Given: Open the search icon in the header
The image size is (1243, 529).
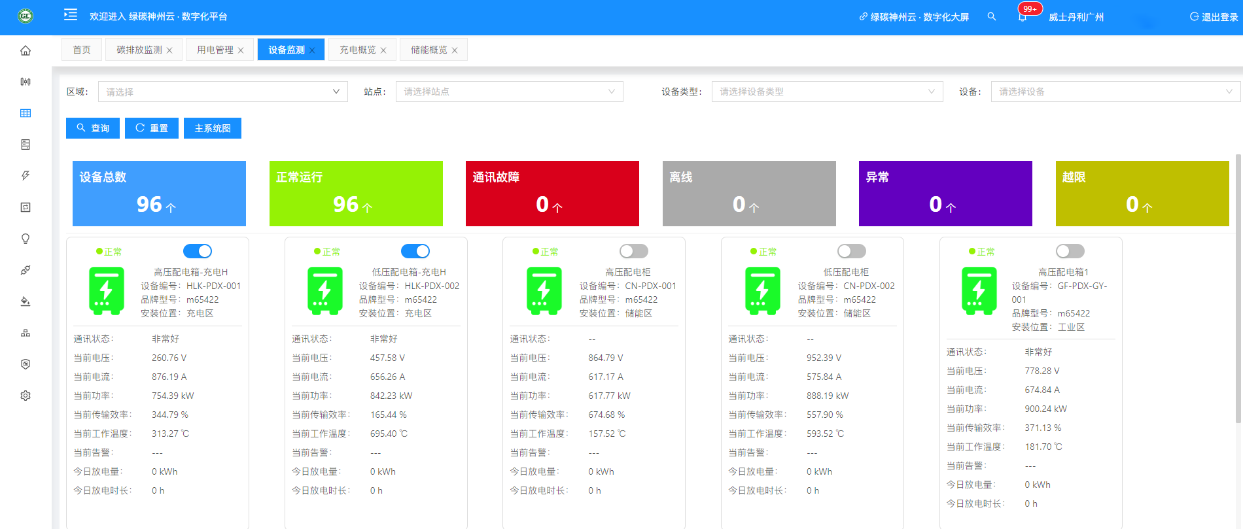Looking at the screenshot, I should coord(992,16).
